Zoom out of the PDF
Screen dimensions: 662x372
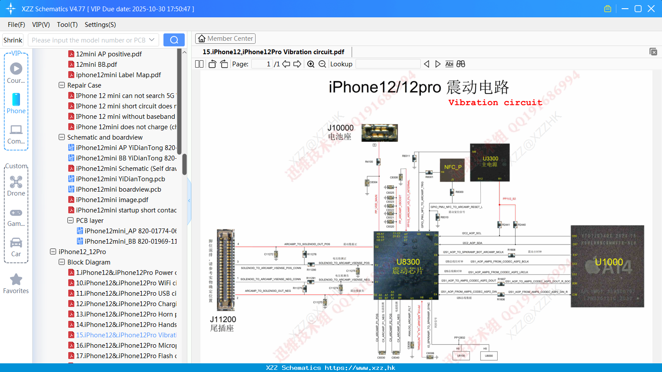[322, 64]
